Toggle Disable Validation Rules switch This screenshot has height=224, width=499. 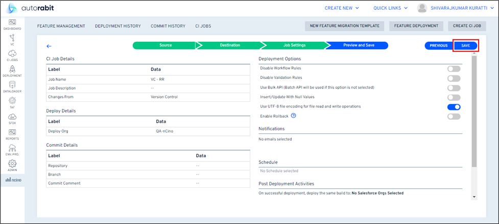pos(454,78)
